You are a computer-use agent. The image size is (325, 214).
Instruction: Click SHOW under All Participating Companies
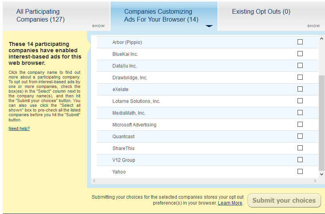coord(98,26)
